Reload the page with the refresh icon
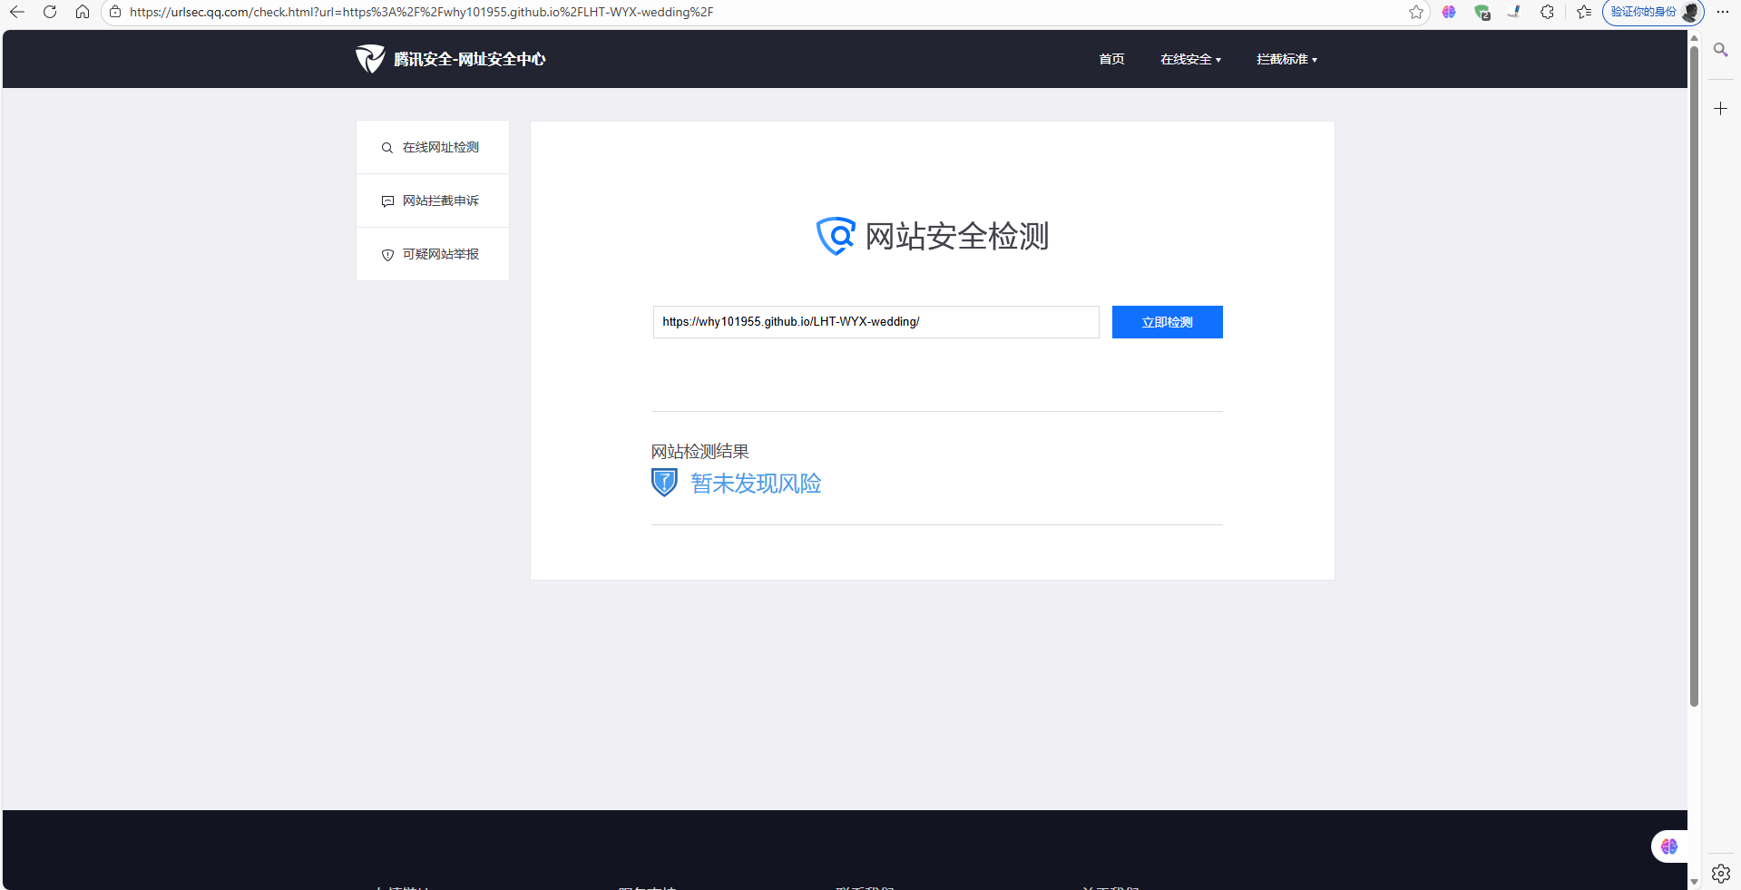This screenshot has width=1741, height=890. click(50, 12)
